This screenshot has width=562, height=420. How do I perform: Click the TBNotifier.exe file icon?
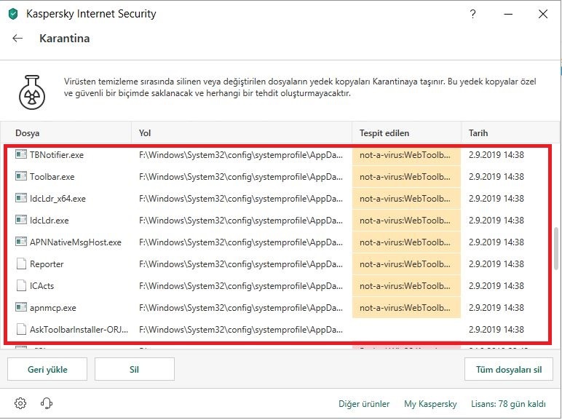20,155
